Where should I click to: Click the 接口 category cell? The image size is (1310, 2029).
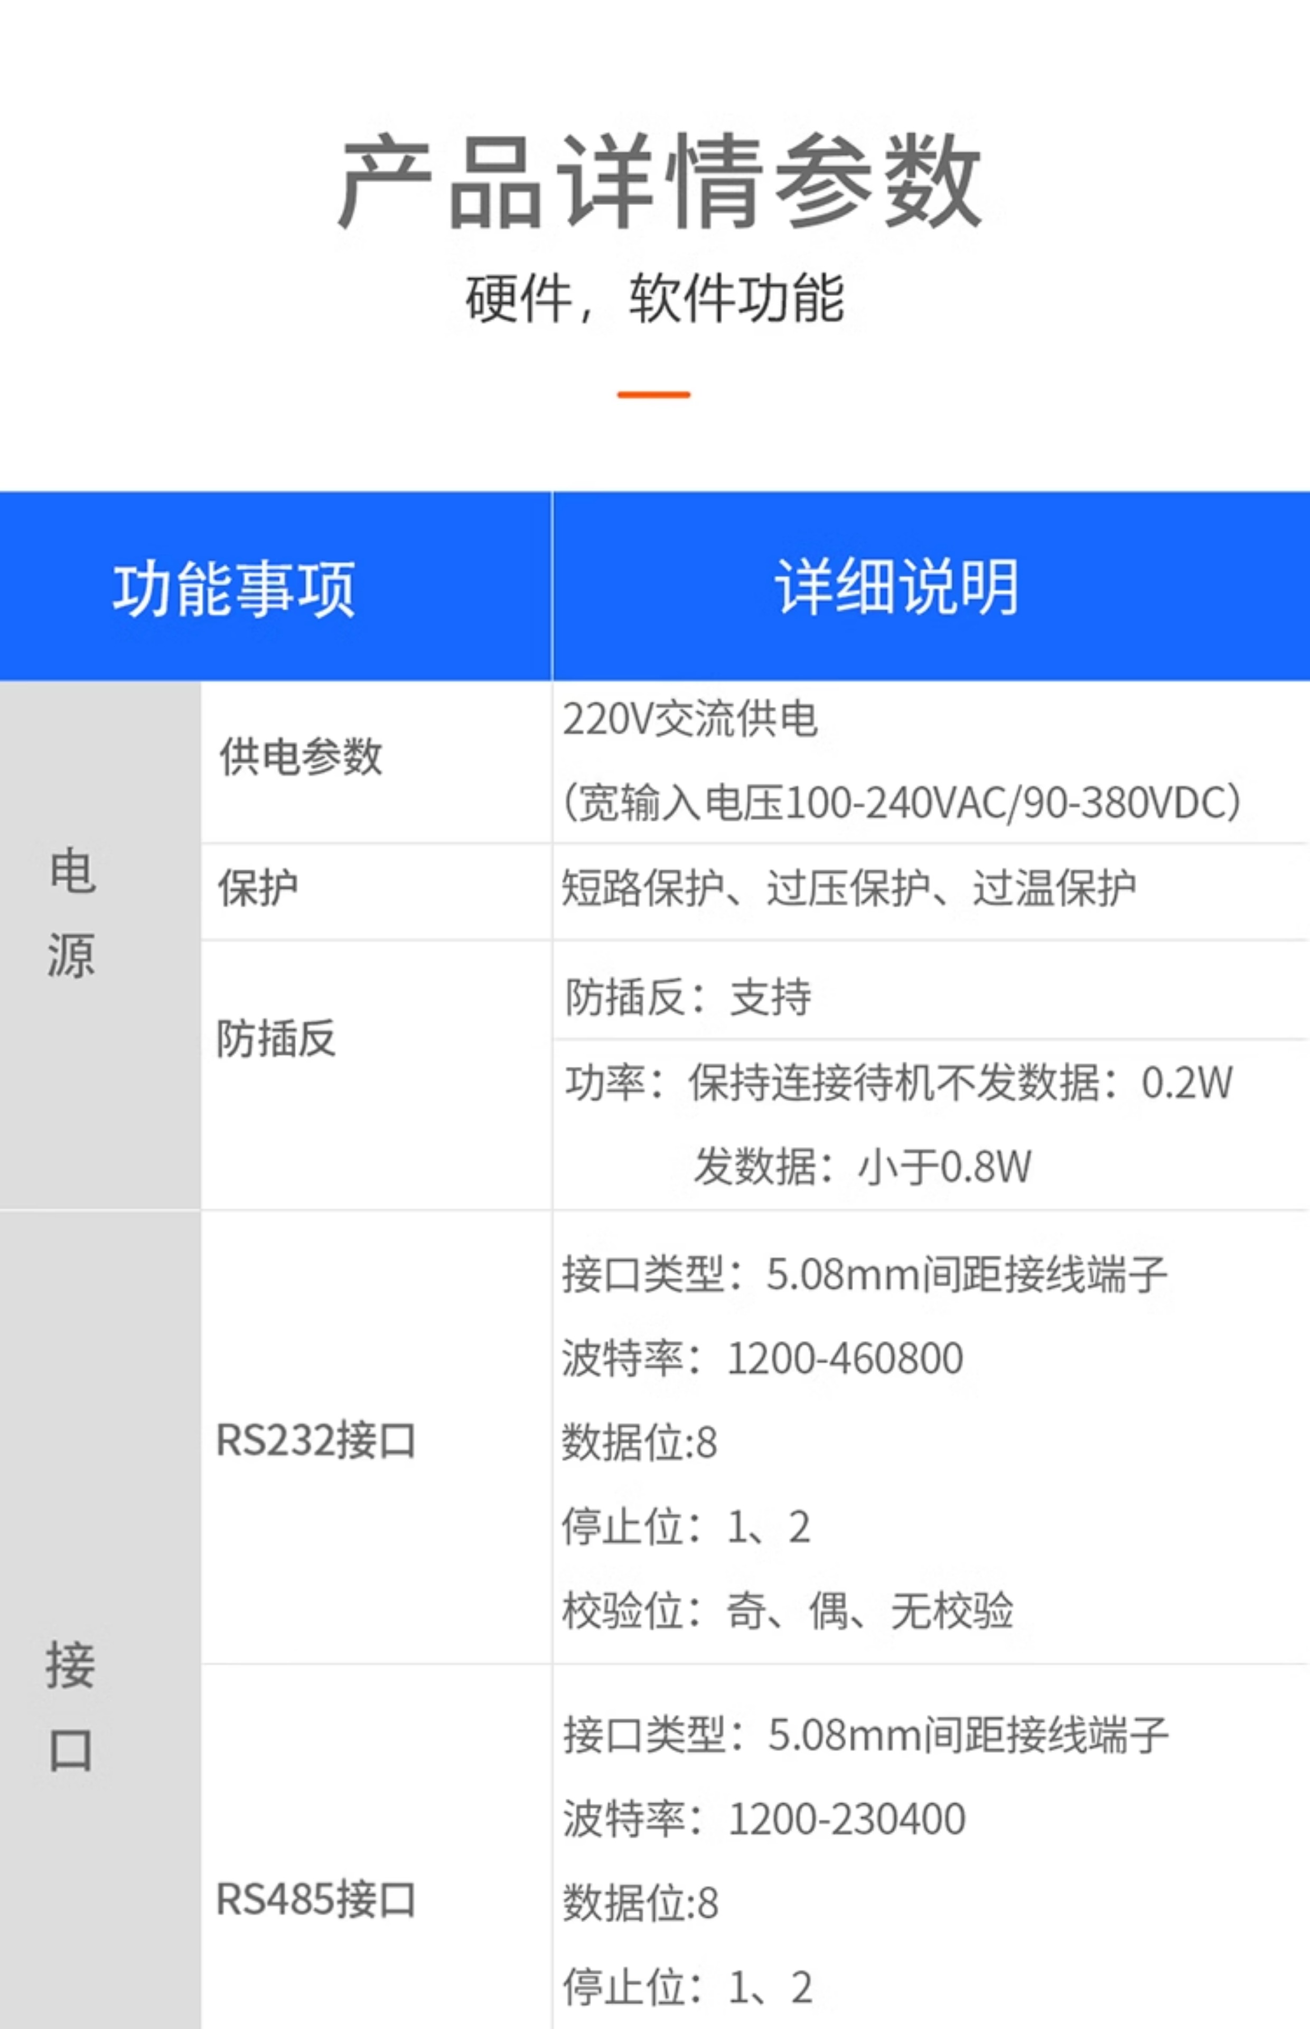pos(70,1706)
